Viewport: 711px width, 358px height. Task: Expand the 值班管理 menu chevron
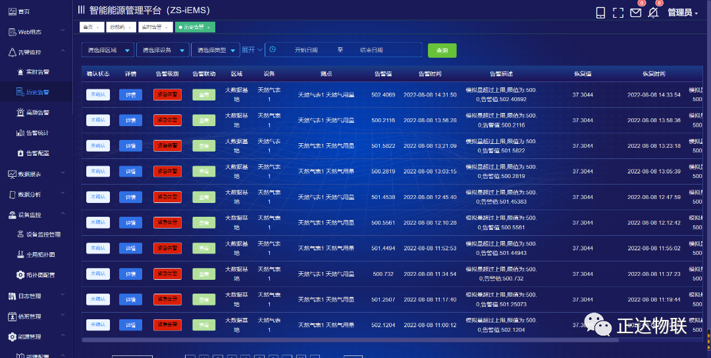(x=63, y=315)
